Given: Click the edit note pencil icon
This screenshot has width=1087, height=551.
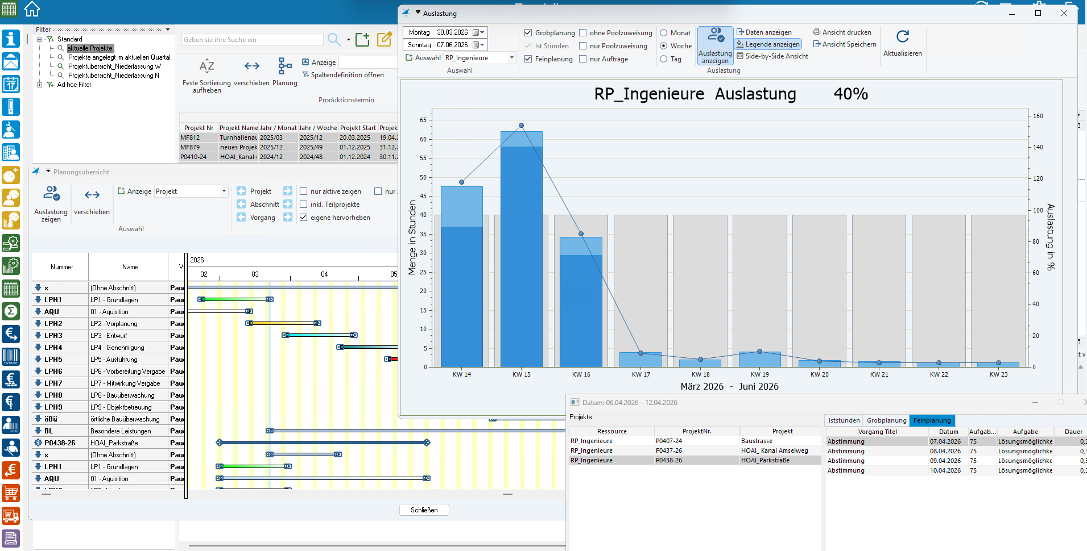Looking at the screenshot, I should click(x=385, y=39).
